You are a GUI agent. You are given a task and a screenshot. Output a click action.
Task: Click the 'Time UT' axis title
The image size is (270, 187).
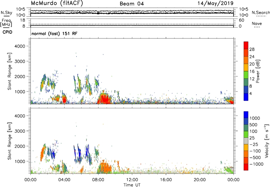click(132, 185)
